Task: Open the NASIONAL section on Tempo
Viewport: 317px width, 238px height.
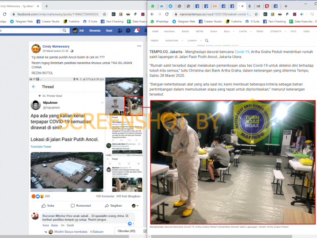Action: click(x=169, y=31)
